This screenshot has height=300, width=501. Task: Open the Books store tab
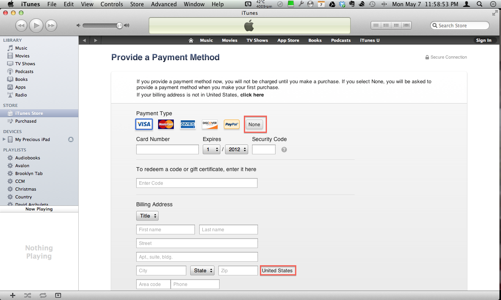(x=315, y=40)
